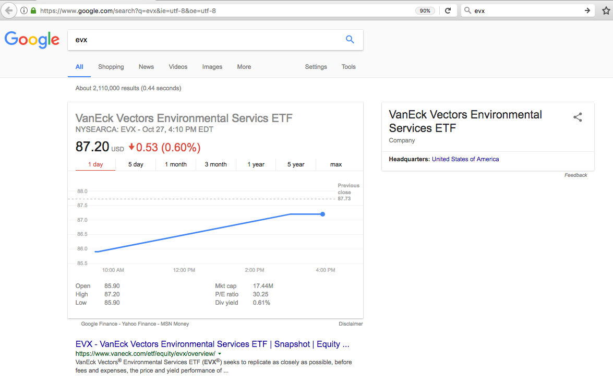Open the green arrow beside the vaneck.com URL
This screenshot has height=383, width=613.
tap(220, 354)
